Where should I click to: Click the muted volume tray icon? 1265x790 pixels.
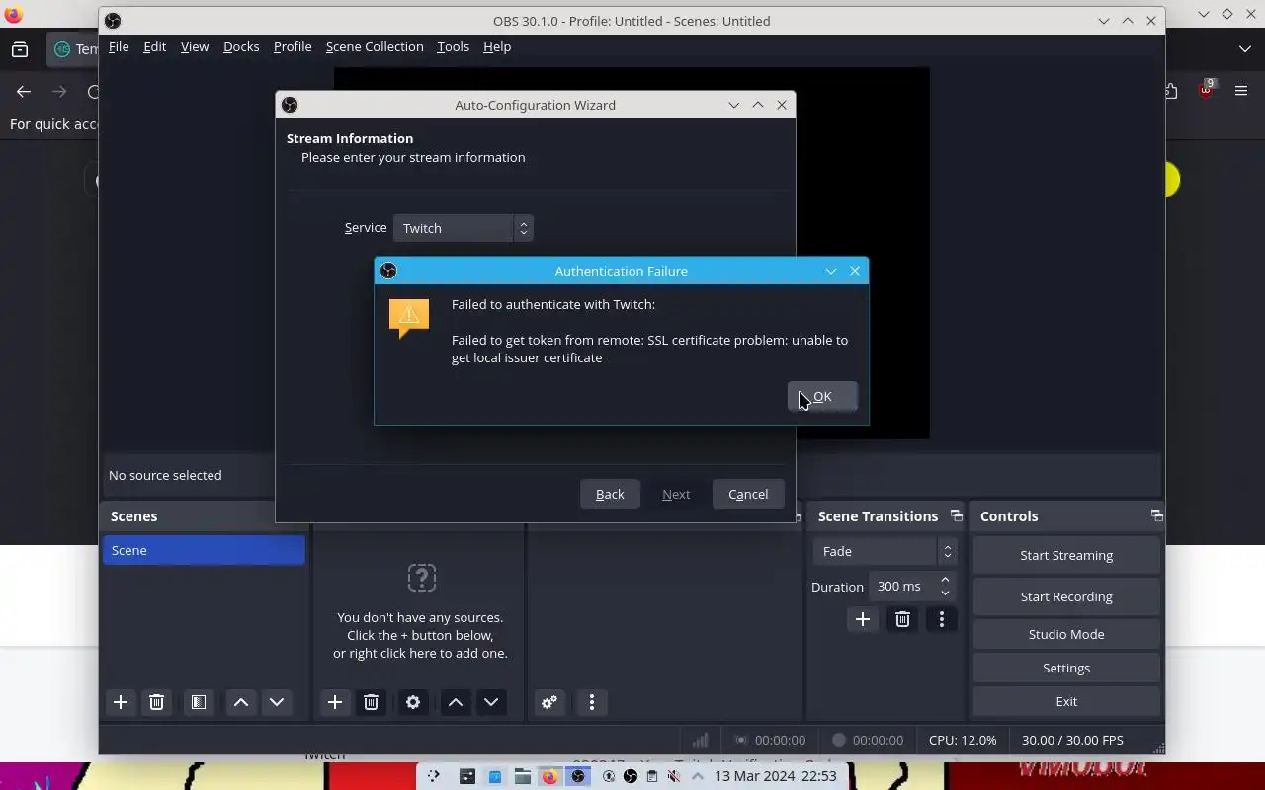click(x=674, y=776)
